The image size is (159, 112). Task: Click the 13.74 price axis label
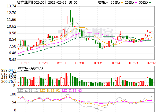(x=11, y=6)
